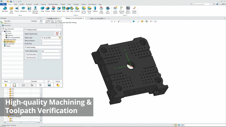Viewport: 226px width, 127px height.
Task: Click the floppy disk save icon in dialog
Action: pos(49,85)
